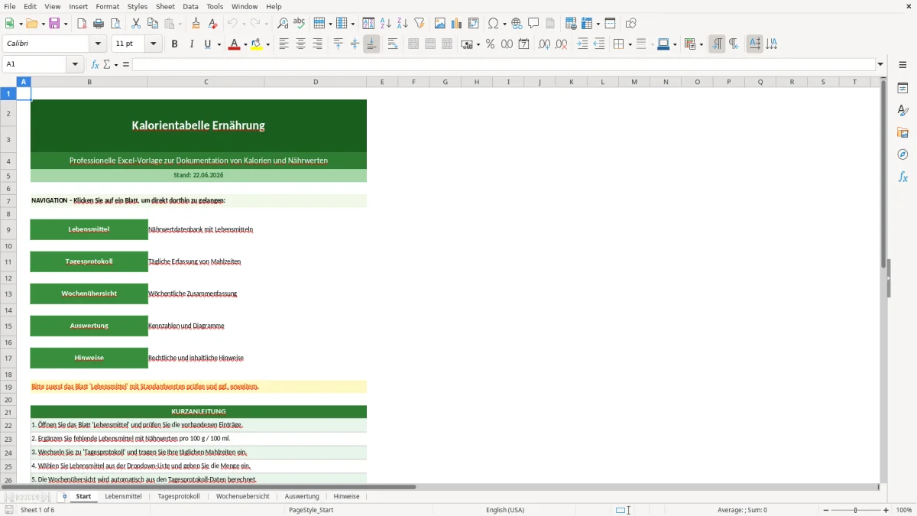The image size is (917, 516).
Task: Click Clear Direct Formatting icon
Action: [x=213, y=24]
